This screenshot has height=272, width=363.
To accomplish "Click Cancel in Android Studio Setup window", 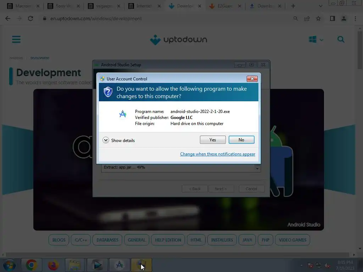I will [251, 189].
